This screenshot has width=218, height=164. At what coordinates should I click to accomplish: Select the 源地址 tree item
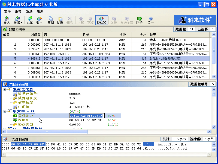[25, 120]
